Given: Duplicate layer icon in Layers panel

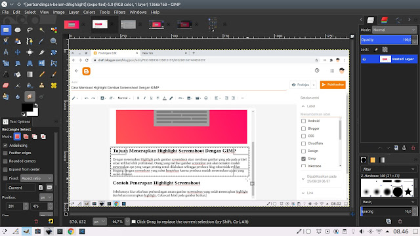Looking at the screenshot, I should [396, 147].
